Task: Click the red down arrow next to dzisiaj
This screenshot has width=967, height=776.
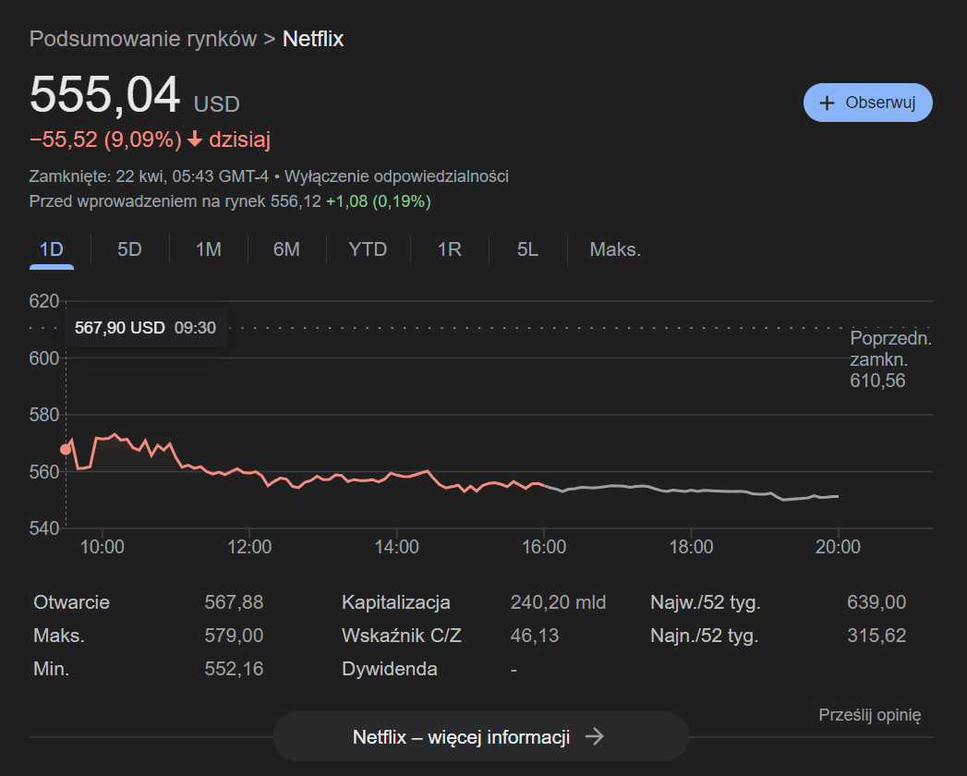Action: (195, 139)
